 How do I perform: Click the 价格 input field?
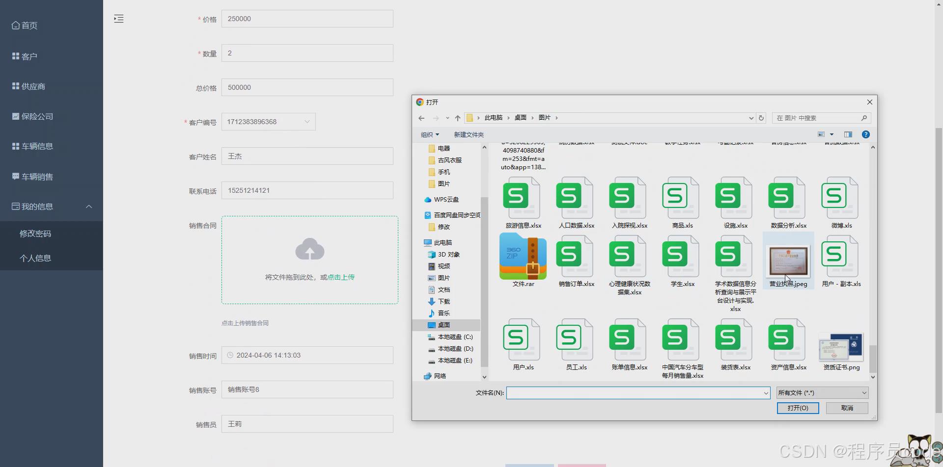[x=307, y=19]
